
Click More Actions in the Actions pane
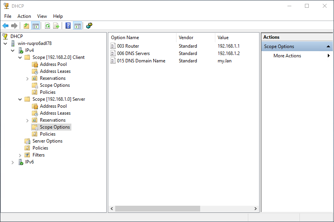(287, 56)
